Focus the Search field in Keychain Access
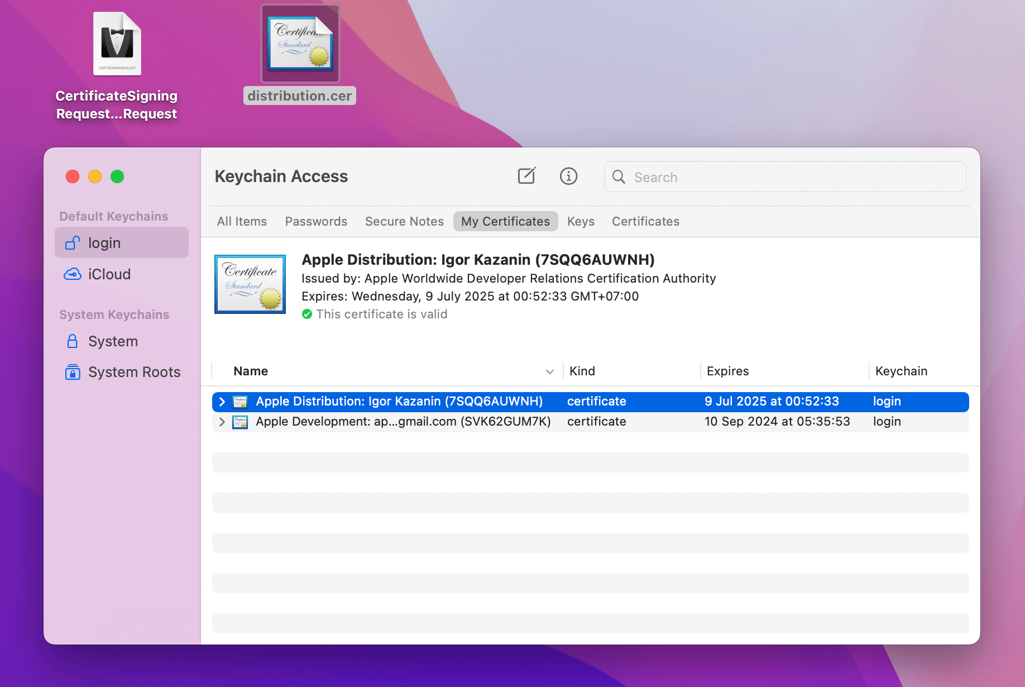This screenshot has height=687, width=1025. pos(785,177)
